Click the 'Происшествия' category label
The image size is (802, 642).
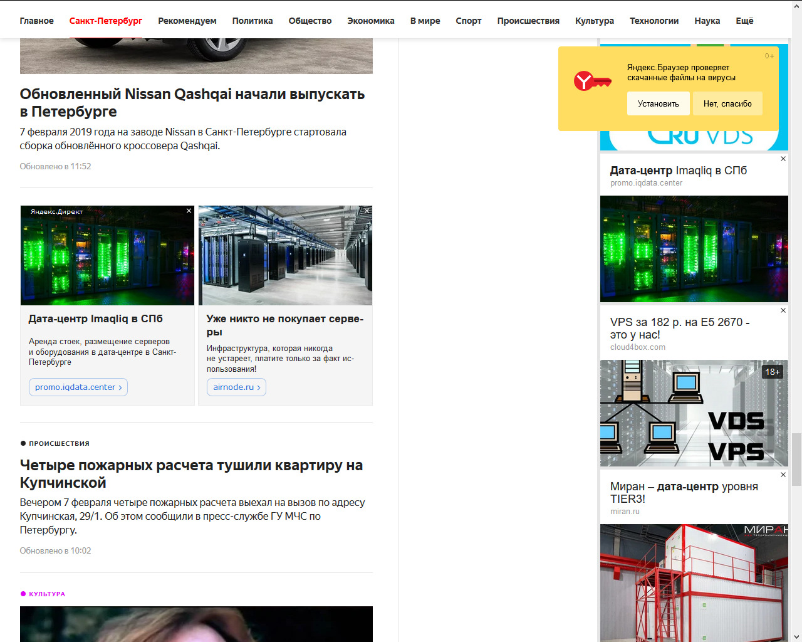click(x=59, y=444)
